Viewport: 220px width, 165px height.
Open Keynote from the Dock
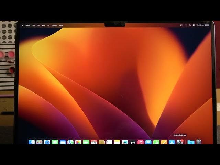click(148, 142)
